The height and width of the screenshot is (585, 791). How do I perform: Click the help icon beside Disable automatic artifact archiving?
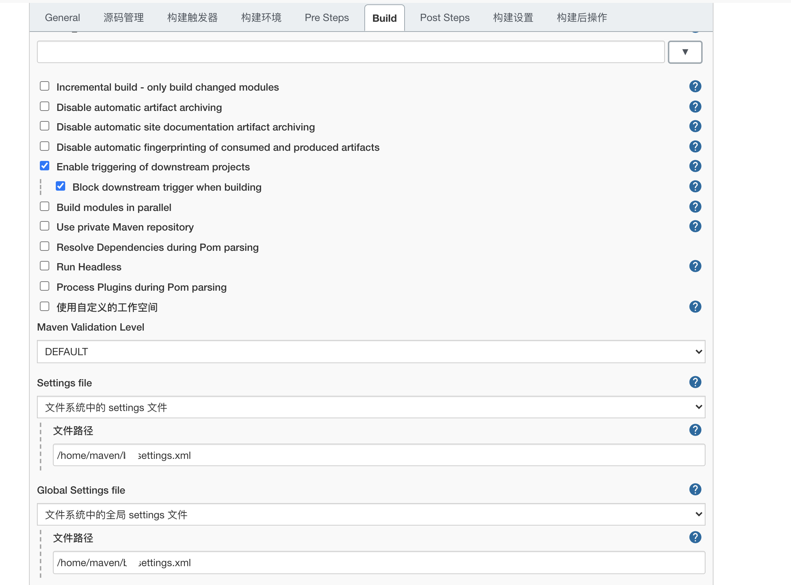coord(695,106)
